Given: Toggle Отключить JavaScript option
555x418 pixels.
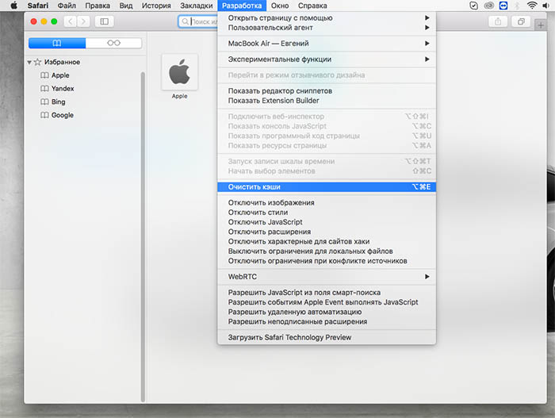Looking at the screenshot, I should click(x=327, y=222).
